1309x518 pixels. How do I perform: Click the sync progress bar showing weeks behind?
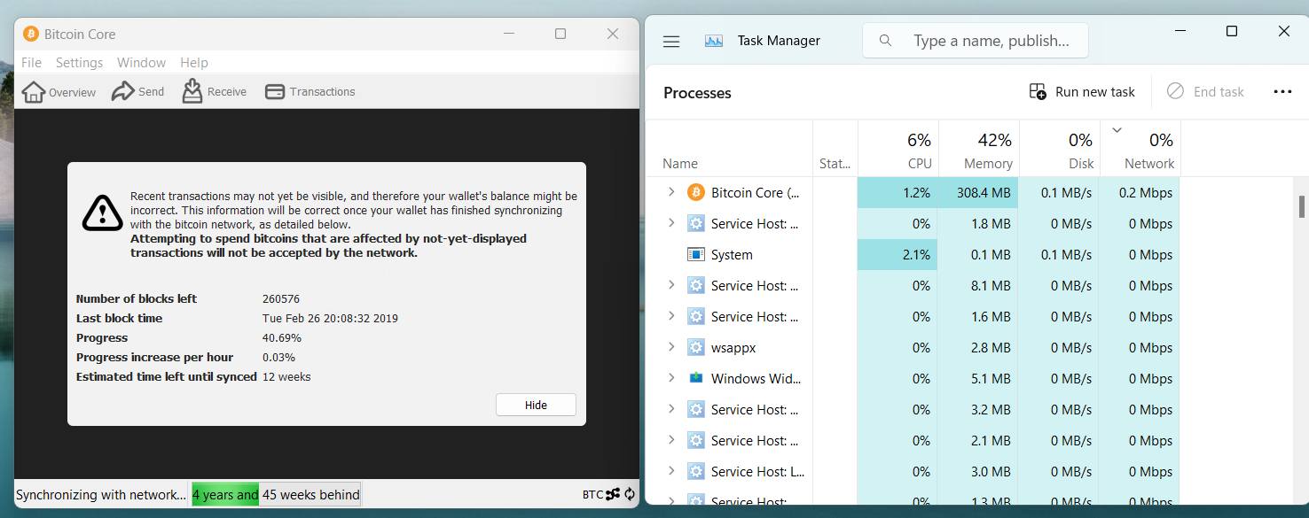(x=277, y=494)
